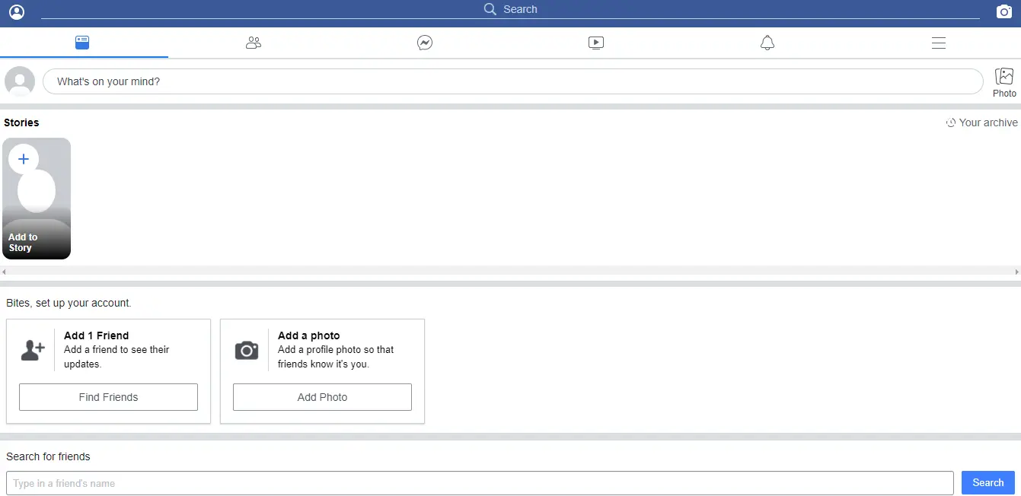Click the Add Photo button
This screenshot has width=1021, height=496.
[x=322, y=397]
